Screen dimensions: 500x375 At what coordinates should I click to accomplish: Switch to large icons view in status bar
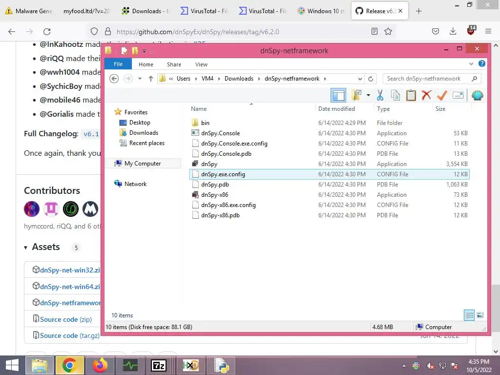pos(480,315)
